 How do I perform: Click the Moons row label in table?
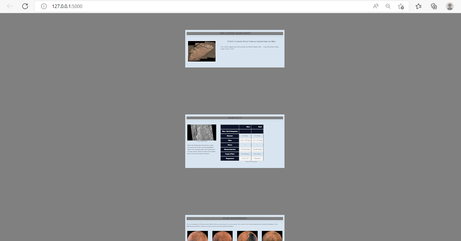[x=230, y=145]
